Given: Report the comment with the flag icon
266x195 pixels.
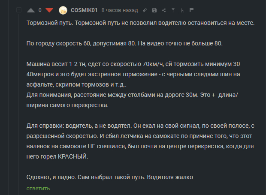Looking at the screenshot, I should pos(192,10).
